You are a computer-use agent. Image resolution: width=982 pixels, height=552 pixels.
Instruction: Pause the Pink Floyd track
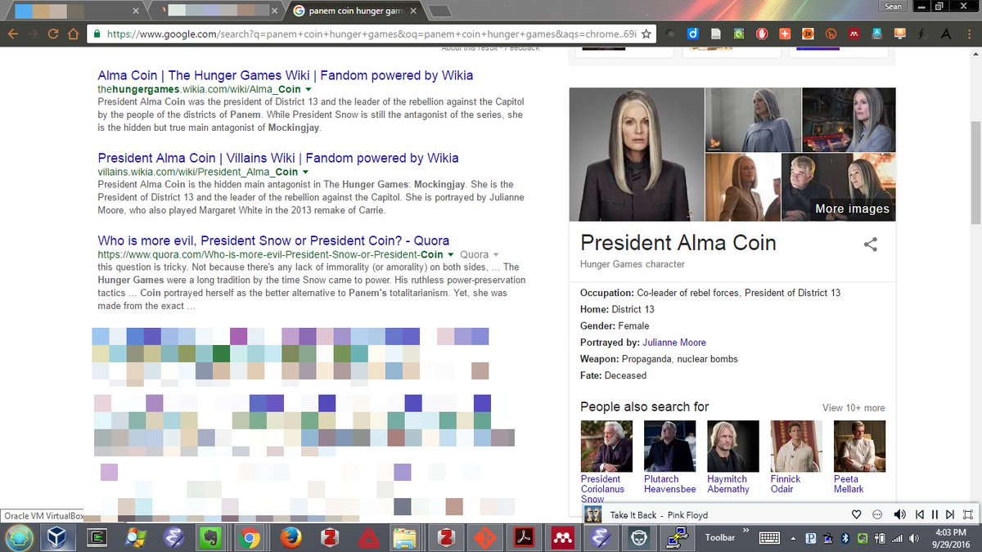[x=935, y=514]
